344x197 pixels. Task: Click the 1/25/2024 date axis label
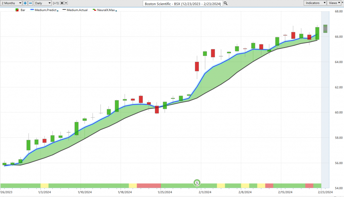pos(165,192)
